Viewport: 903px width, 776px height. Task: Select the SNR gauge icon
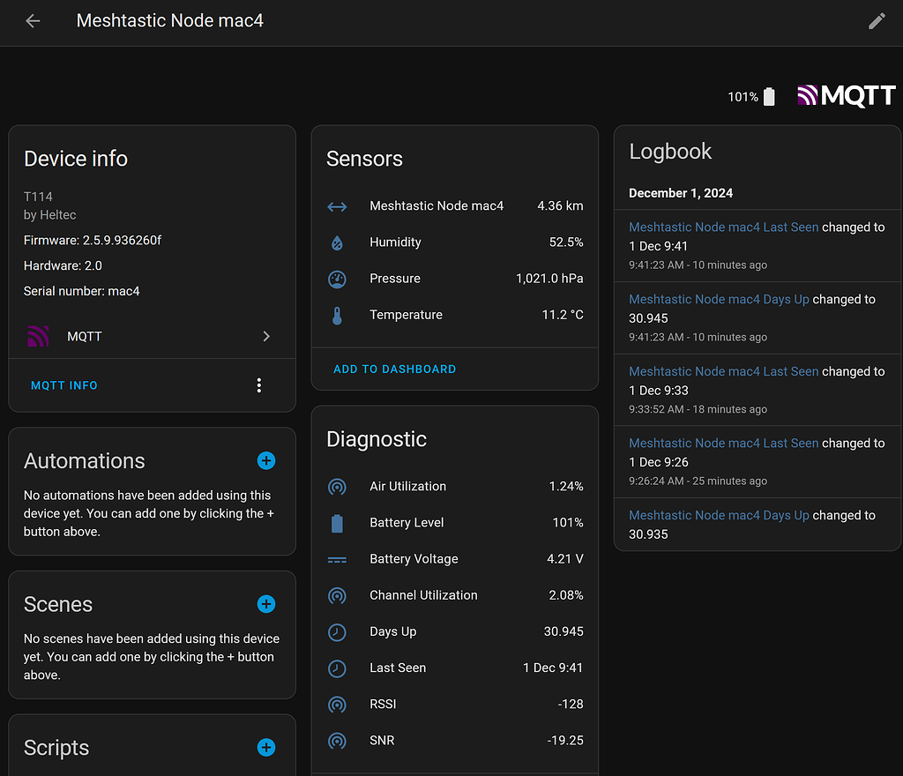(x=338, y=741)
